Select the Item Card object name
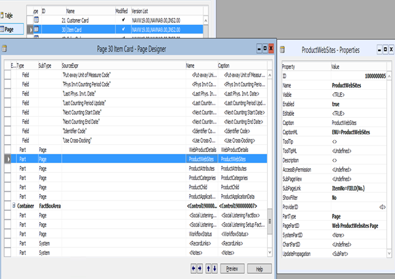This screenshot has width=395, height=279. [74, 29]
